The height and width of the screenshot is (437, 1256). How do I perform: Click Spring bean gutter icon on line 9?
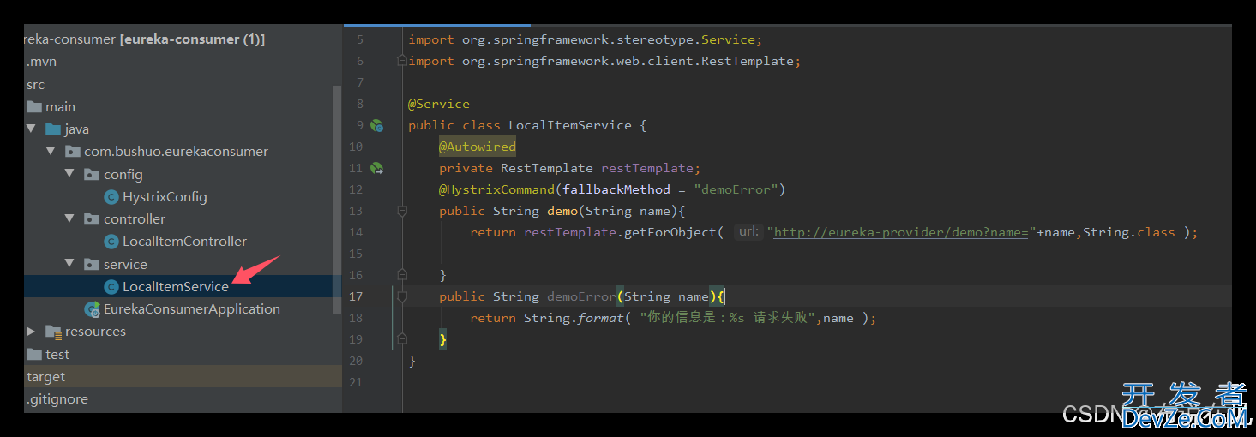coord(376,125)
